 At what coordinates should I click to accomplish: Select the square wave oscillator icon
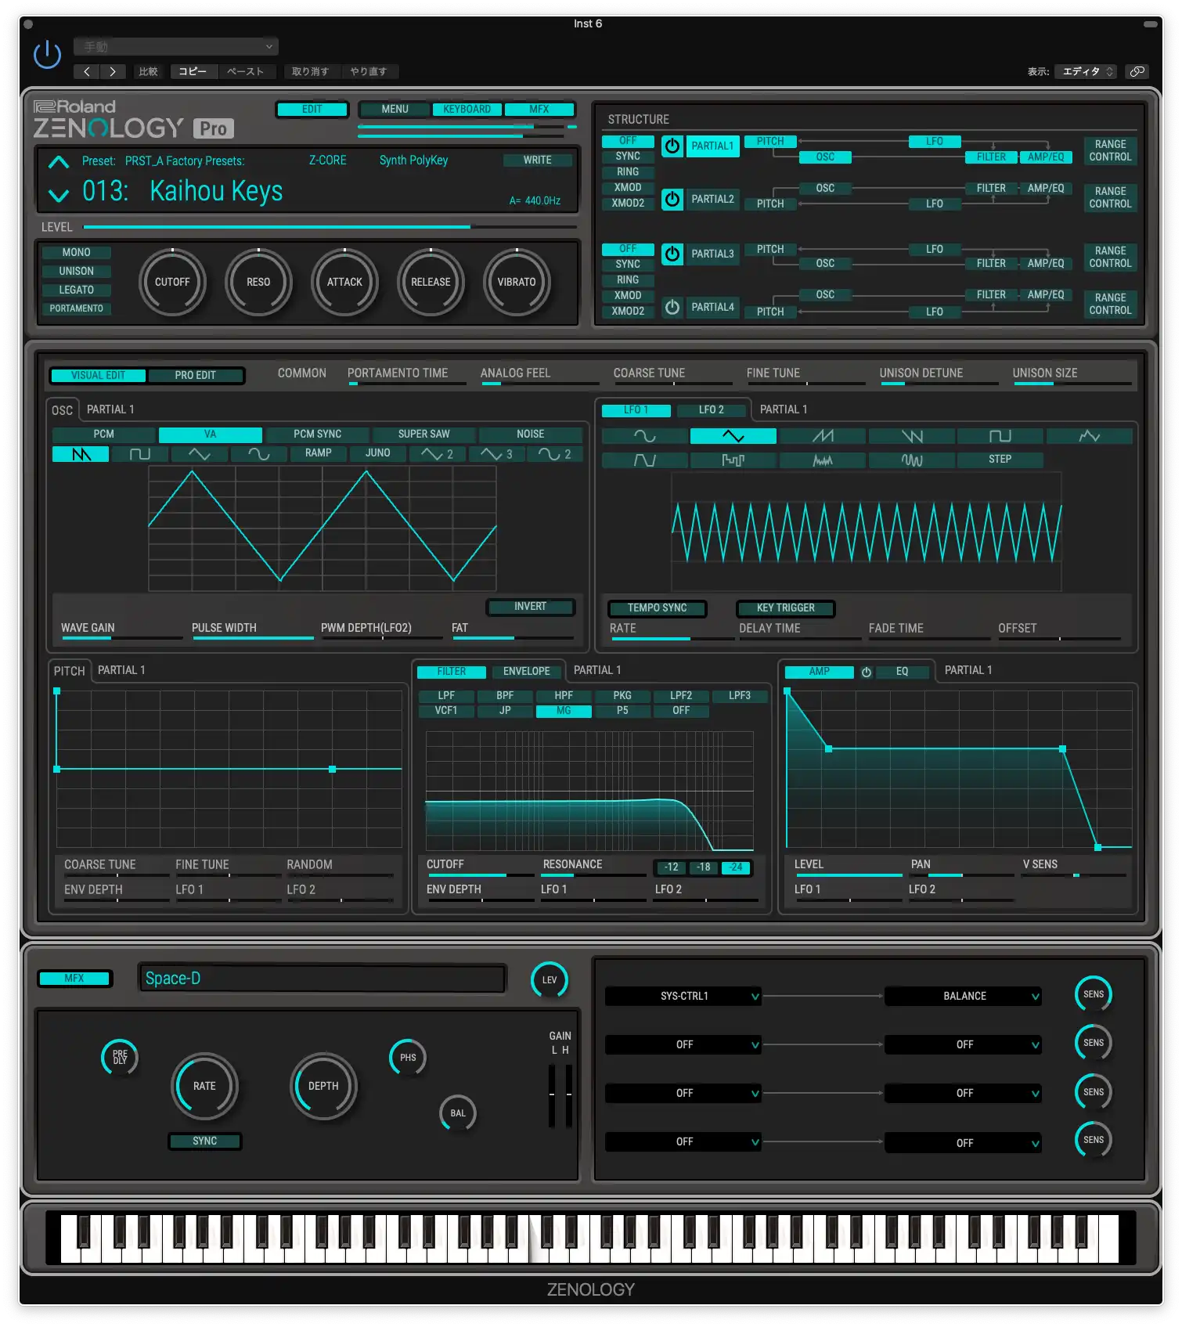139,454
